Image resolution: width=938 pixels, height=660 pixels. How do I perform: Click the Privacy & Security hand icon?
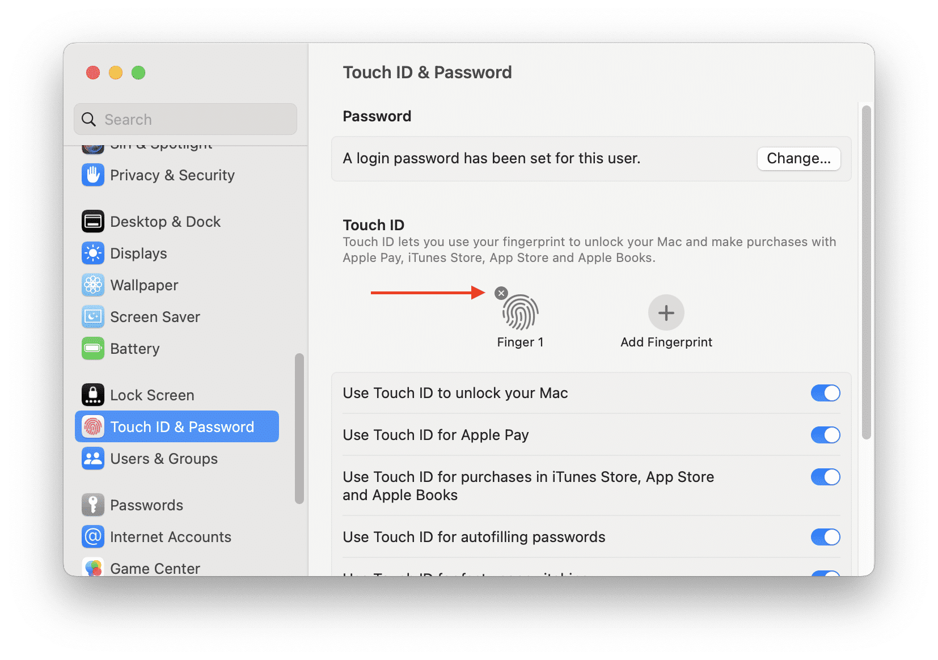[93, 175]
